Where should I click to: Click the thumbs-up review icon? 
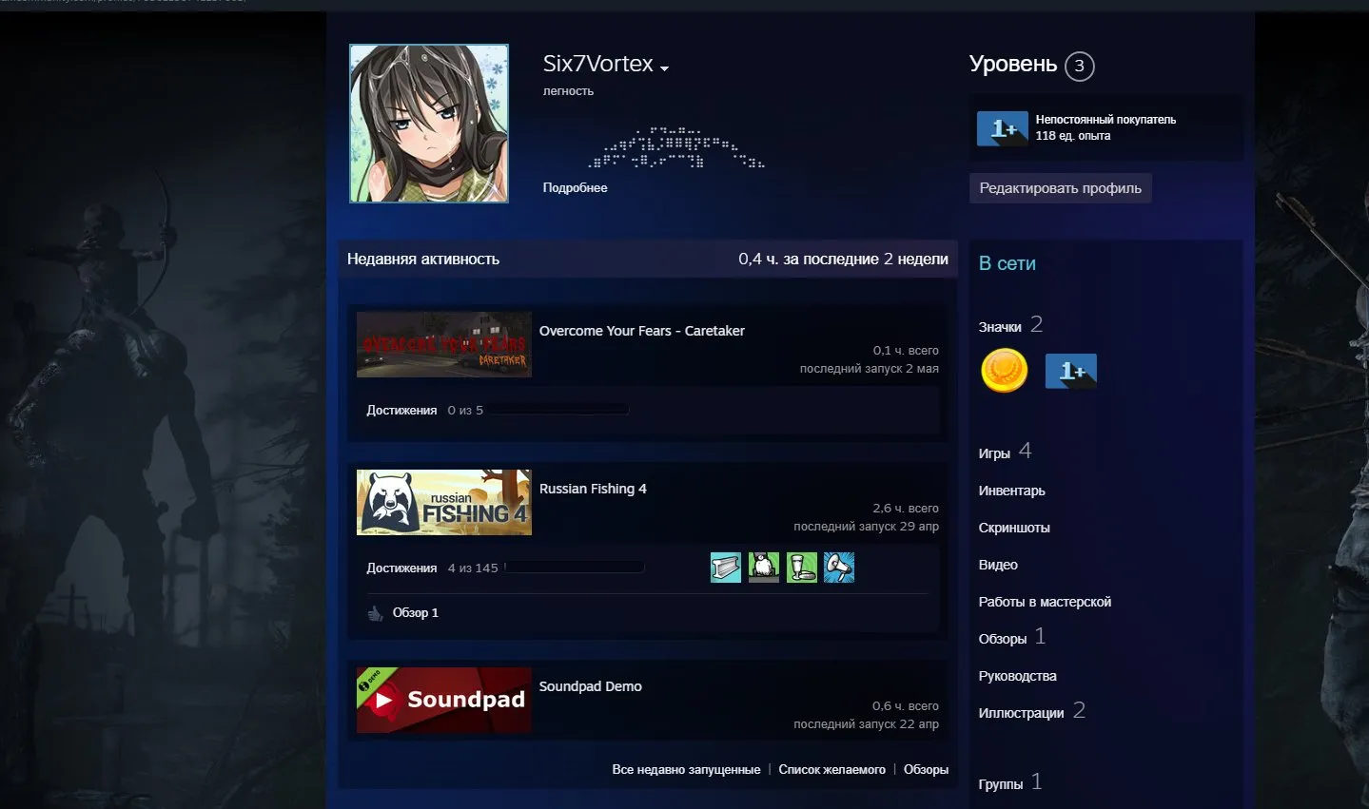click(375, 613)
